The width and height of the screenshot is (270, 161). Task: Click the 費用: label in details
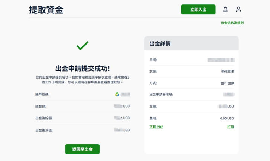pyautogui.click(x=153, y=118)
